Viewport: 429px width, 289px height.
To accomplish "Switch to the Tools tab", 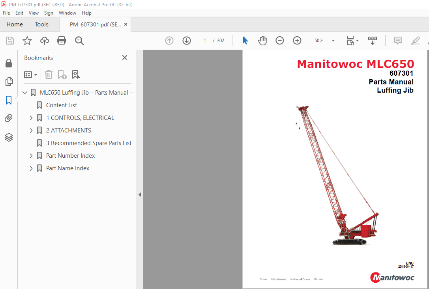I will (x=41, y=24).
